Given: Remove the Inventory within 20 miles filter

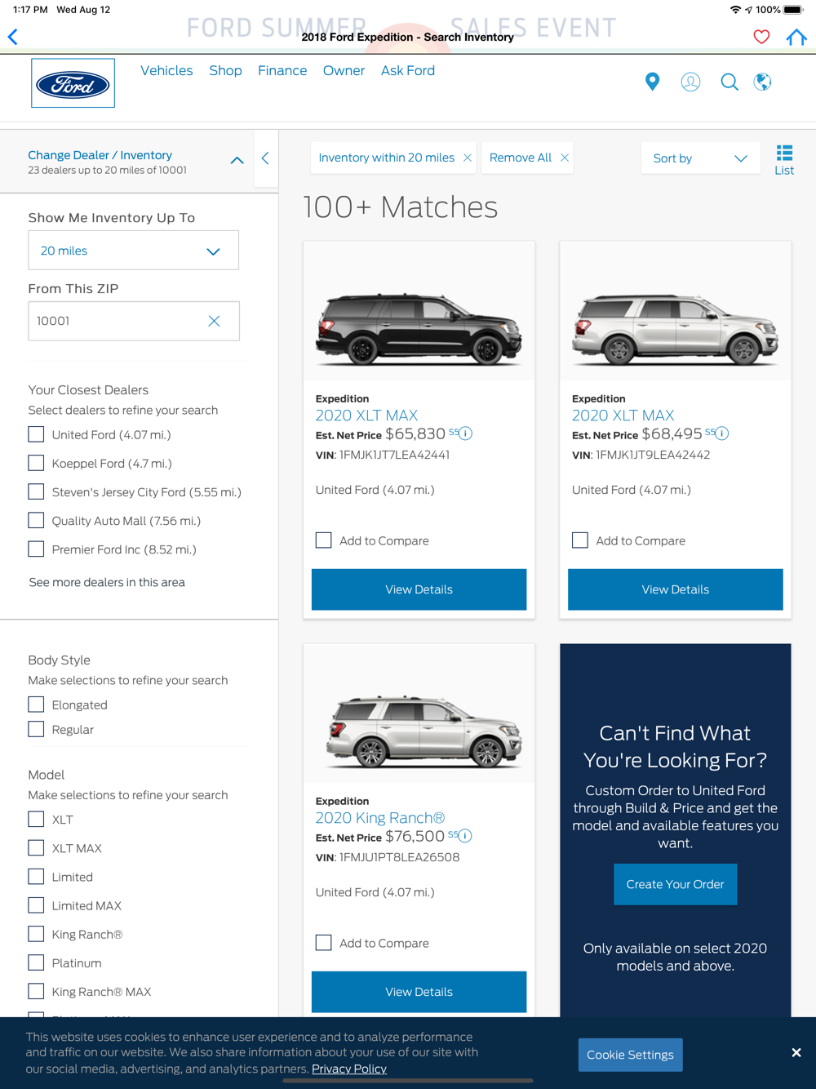Looking at the screenshot, I should click(468, 158).
